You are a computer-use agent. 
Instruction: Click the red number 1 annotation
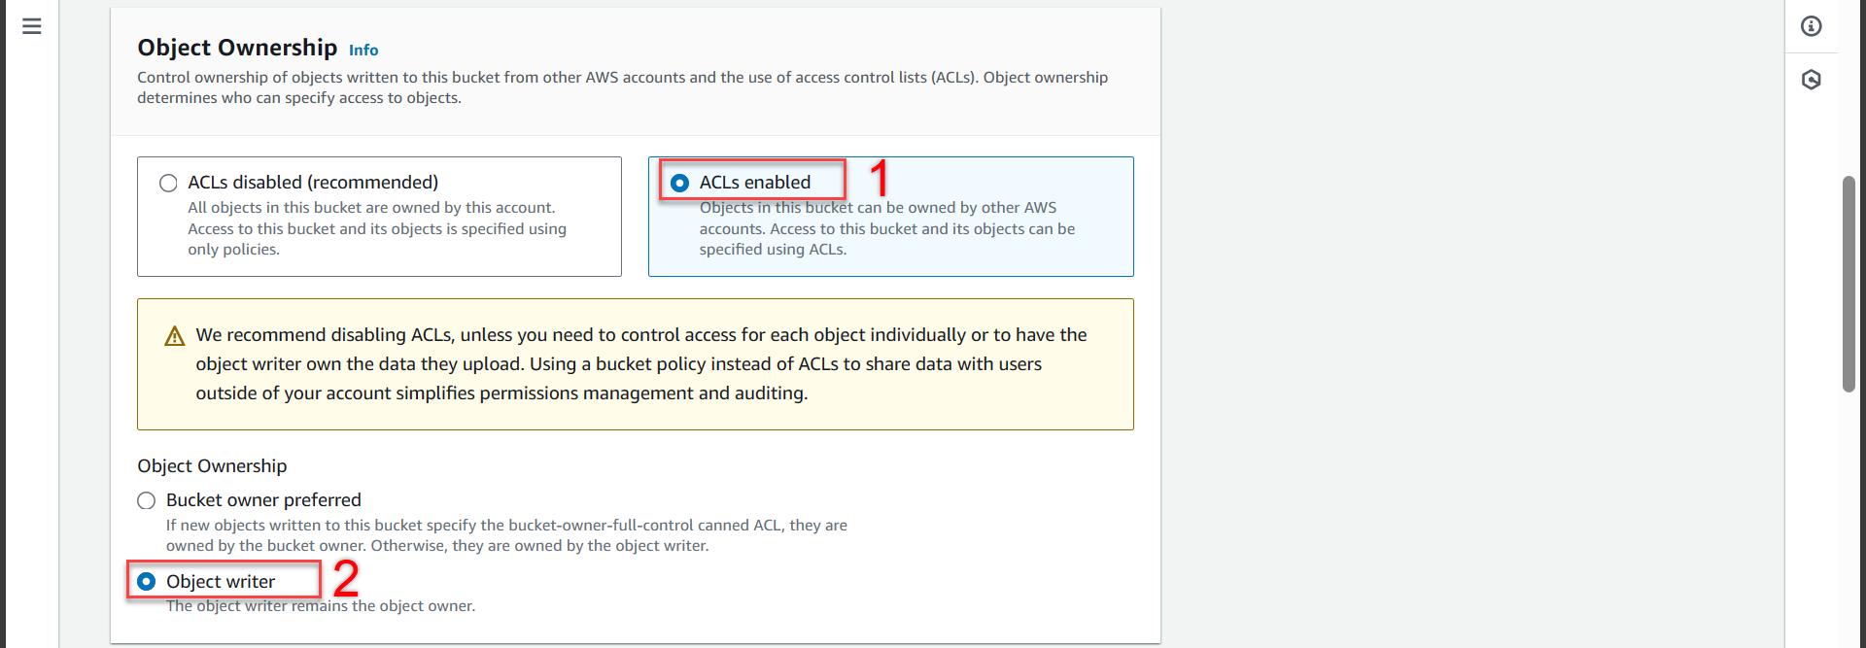coord(879,179)
